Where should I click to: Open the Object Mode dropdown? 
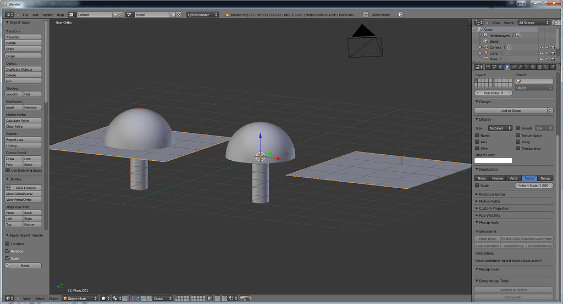click(x=80, y=299)
